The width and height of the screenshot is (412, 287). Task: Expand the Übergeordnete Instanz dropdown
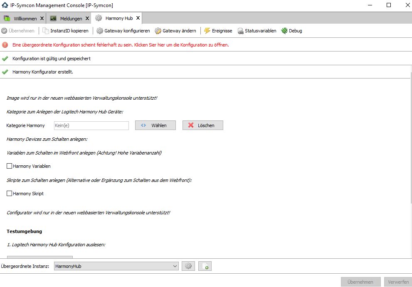click(175, 266)
